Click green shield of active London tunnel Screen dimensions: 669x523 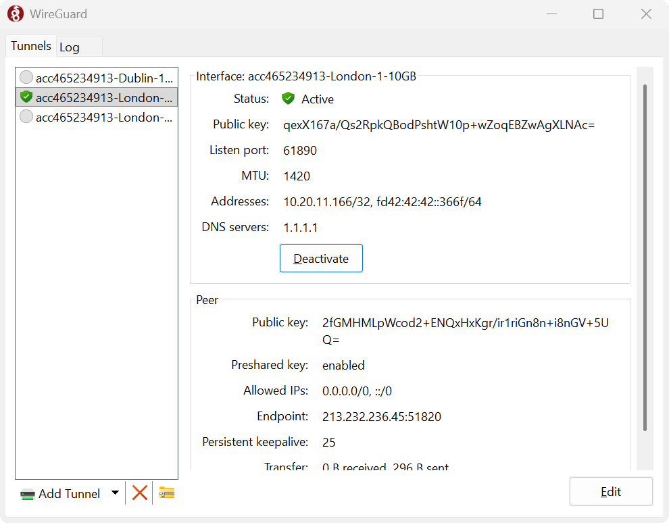click(x=26, y=97)
